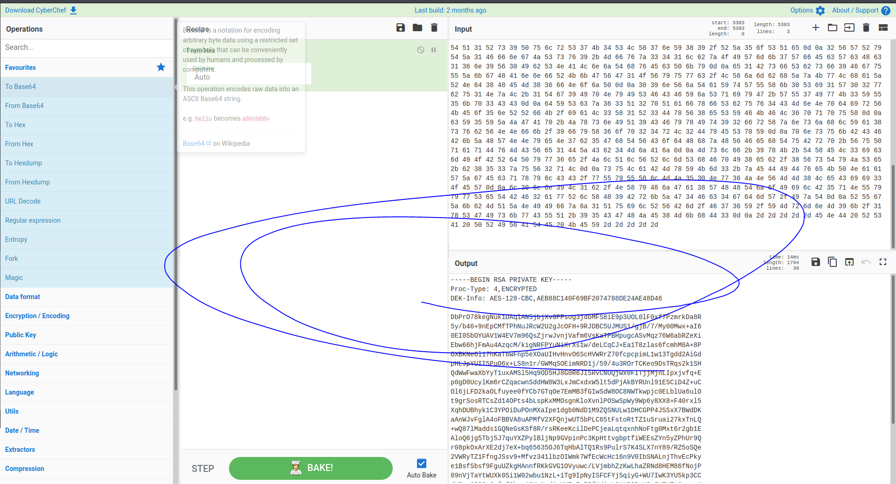Select the Magic operation
The height and width of the screenshot is (484, 896).
[87, 278]
